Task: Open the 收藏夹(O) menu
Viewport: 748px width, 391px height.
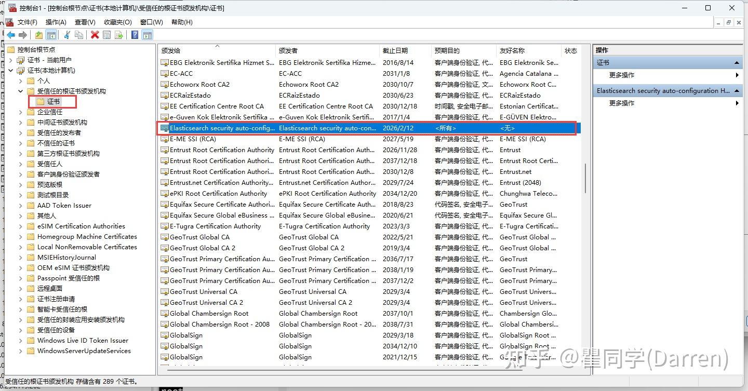Action: [117, 22]
